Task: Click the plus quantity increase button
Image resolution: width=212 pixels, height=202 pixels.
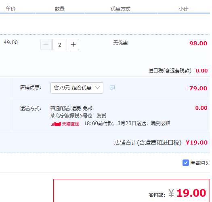Action: point(73,45)
